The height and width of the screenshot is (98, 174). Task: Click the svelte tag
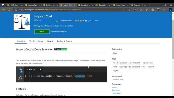click(115, 67)
